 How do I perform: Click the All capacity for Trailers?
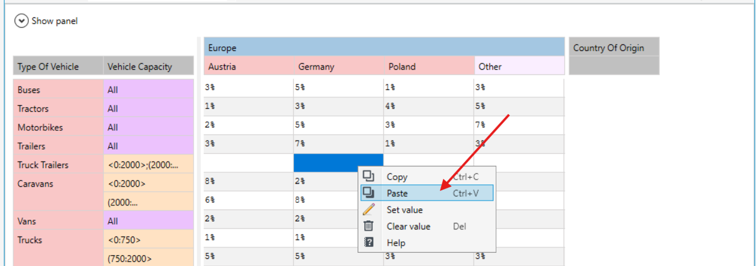(x=148, y=146)
